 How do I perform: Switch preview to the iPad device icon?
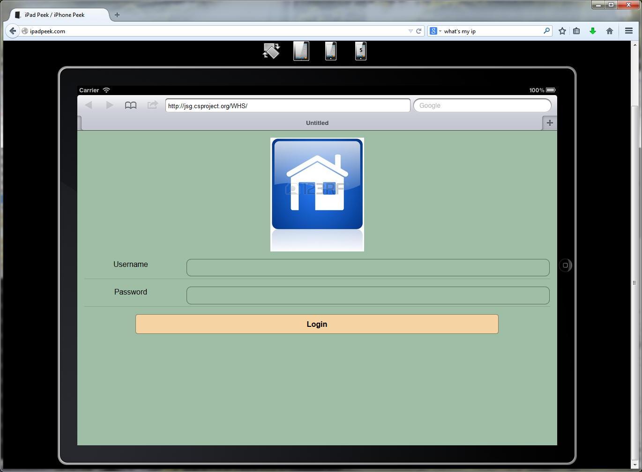tap(301, 51)
